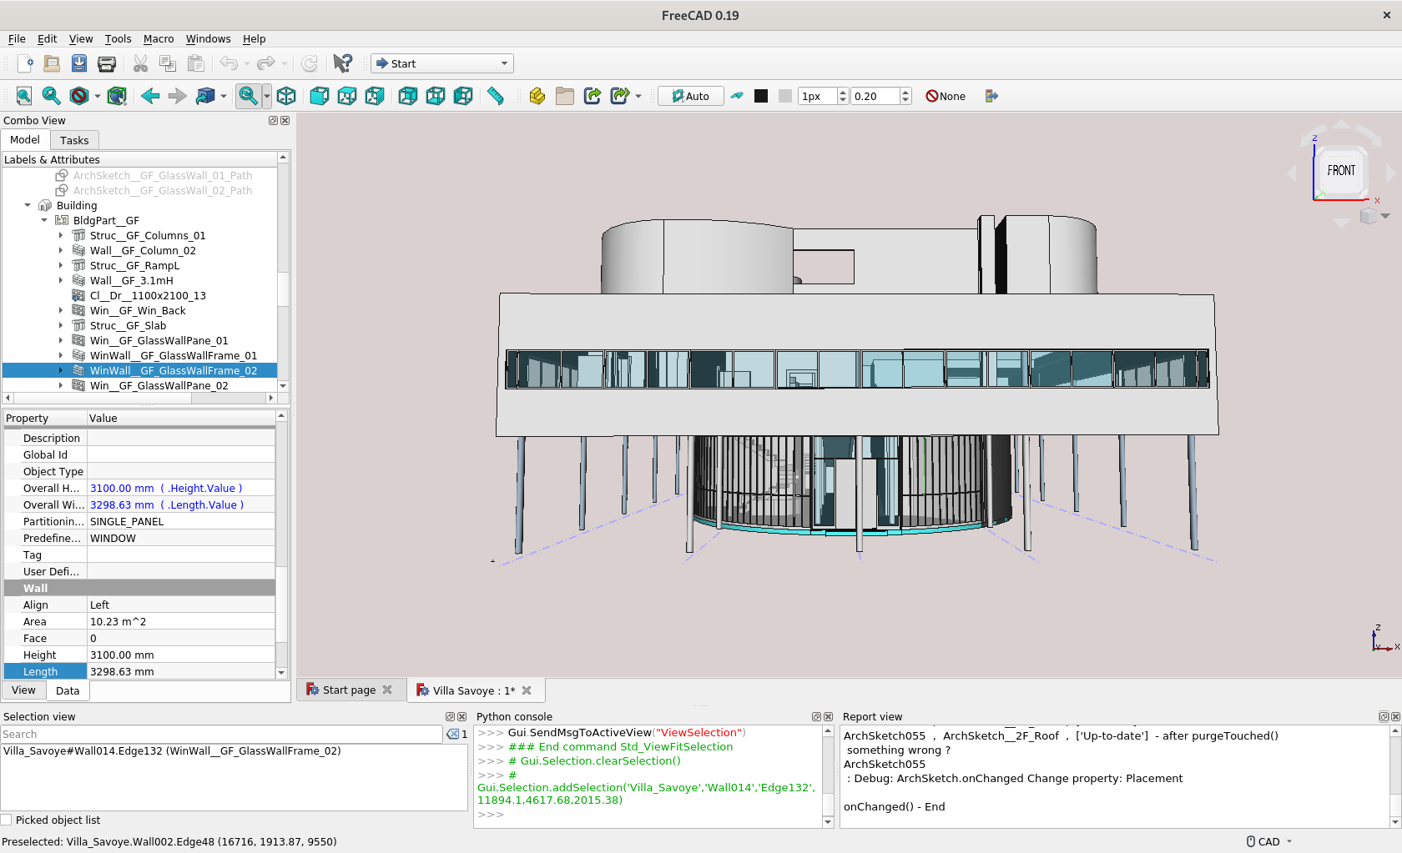
Task: Toggle floating for Python console panel
Action: coord(816,716)
